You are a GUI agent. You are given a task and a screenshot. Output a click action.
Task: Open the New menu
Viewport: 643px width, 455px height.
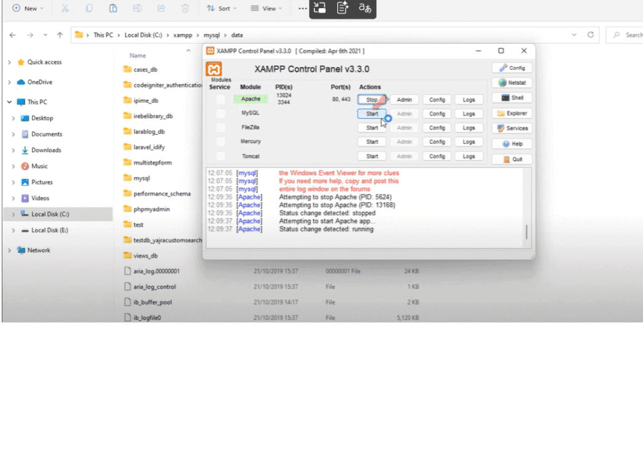coord(28,8)
